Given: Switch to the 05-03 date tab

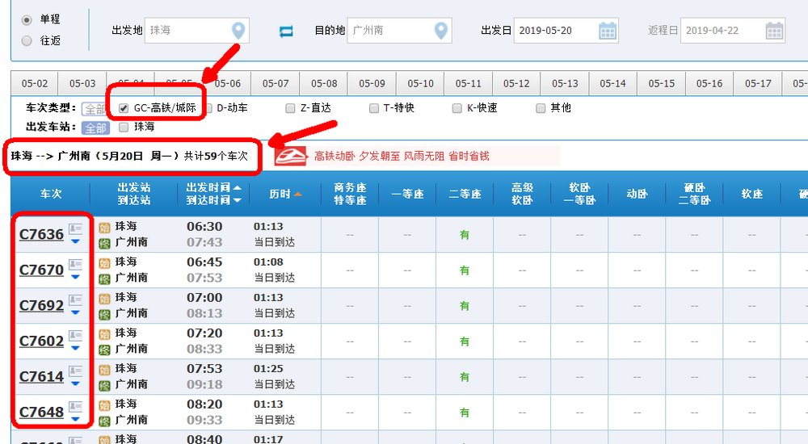Looking at the screenshot, I should (x=82, y=83).
